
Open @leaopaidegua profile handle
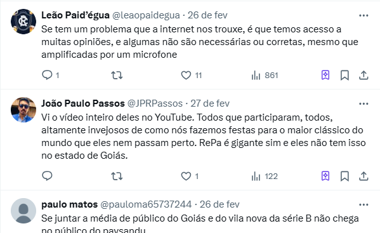[x=146, y=15]
